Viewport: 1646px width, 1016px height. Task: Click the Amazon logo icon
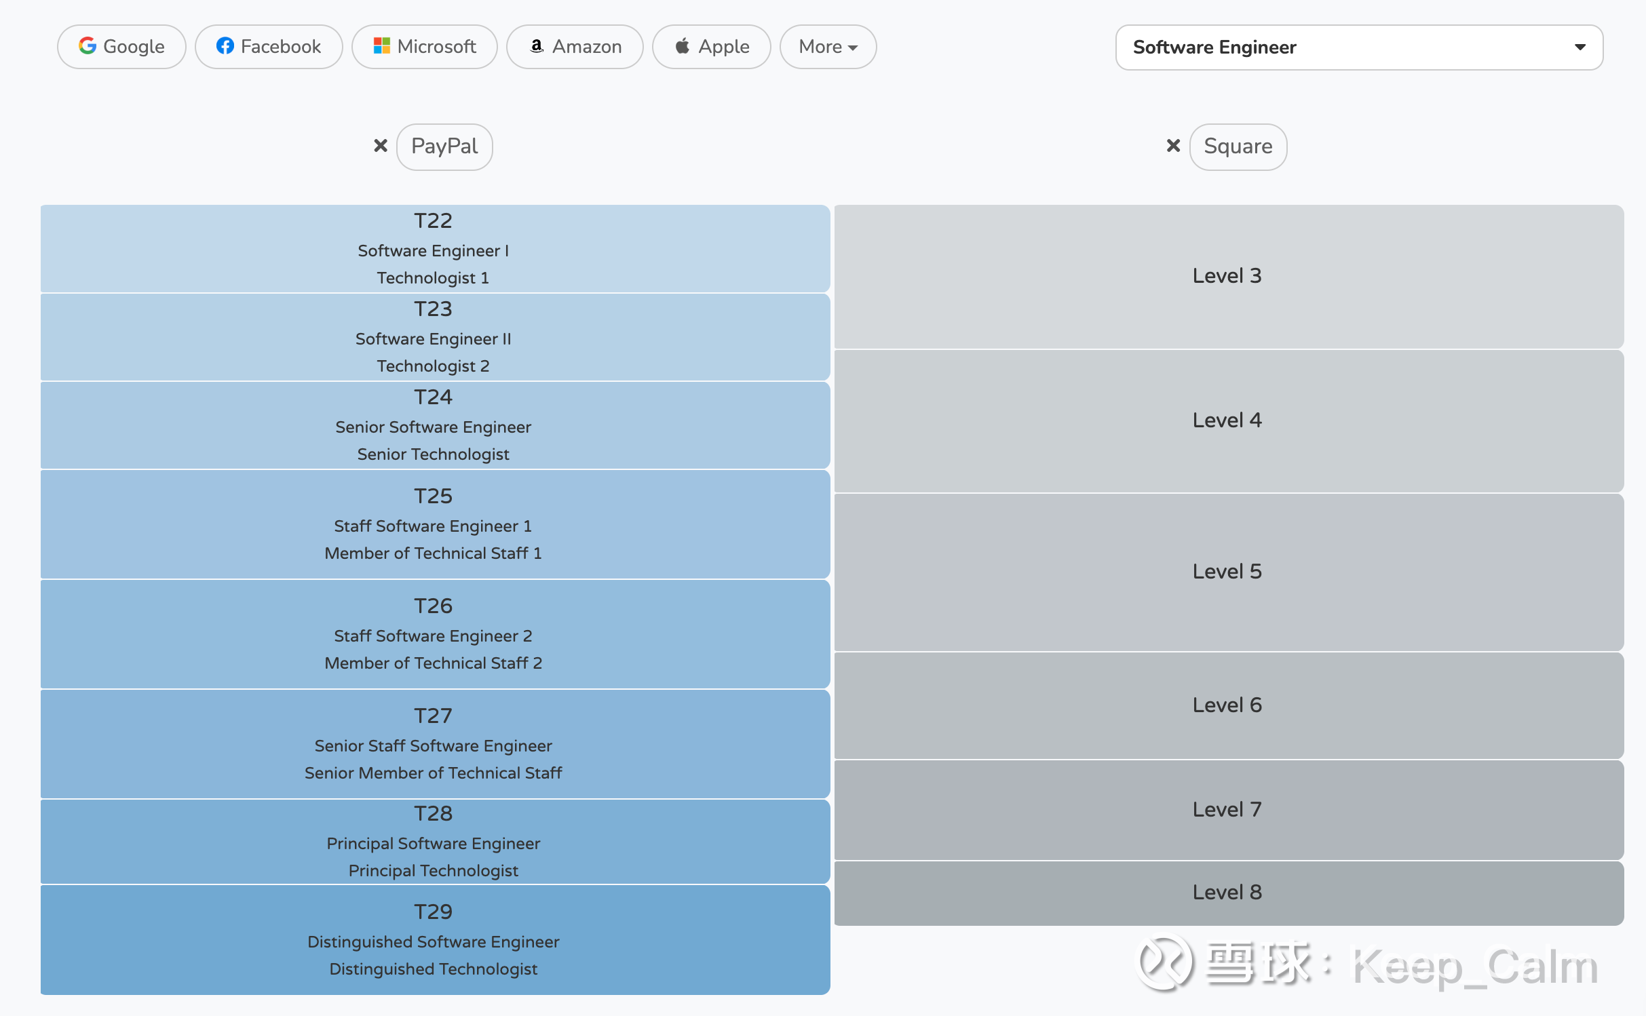click(x=537, y=46)
